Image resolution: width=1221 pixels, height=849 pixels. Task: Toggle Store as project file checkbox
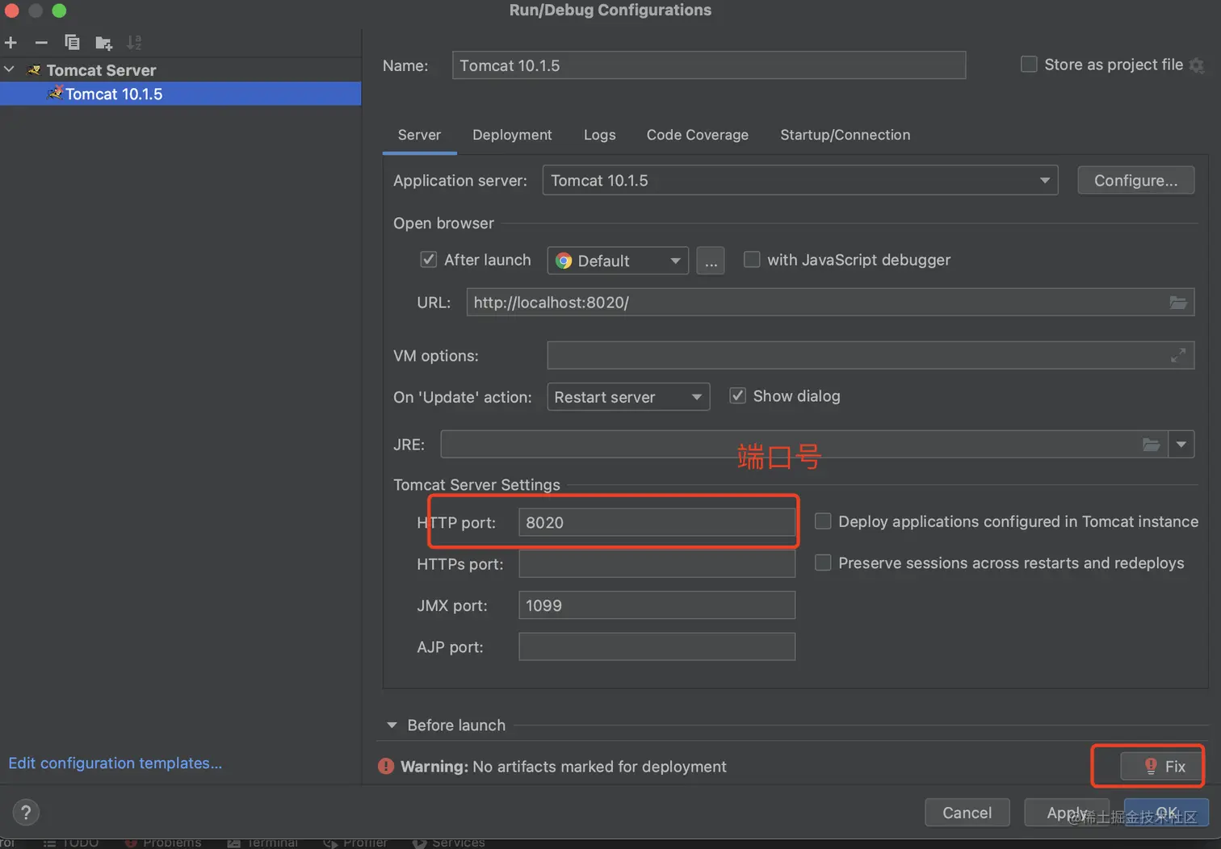(x=1029, y=65)
